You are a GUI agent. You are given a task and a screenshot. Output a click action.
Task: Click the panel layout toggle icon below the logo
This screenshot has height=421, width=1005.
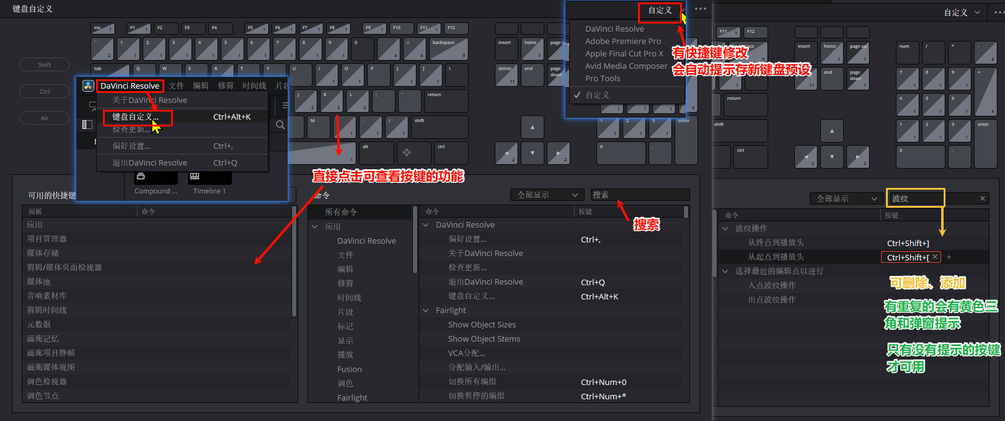tap(87, 125)
